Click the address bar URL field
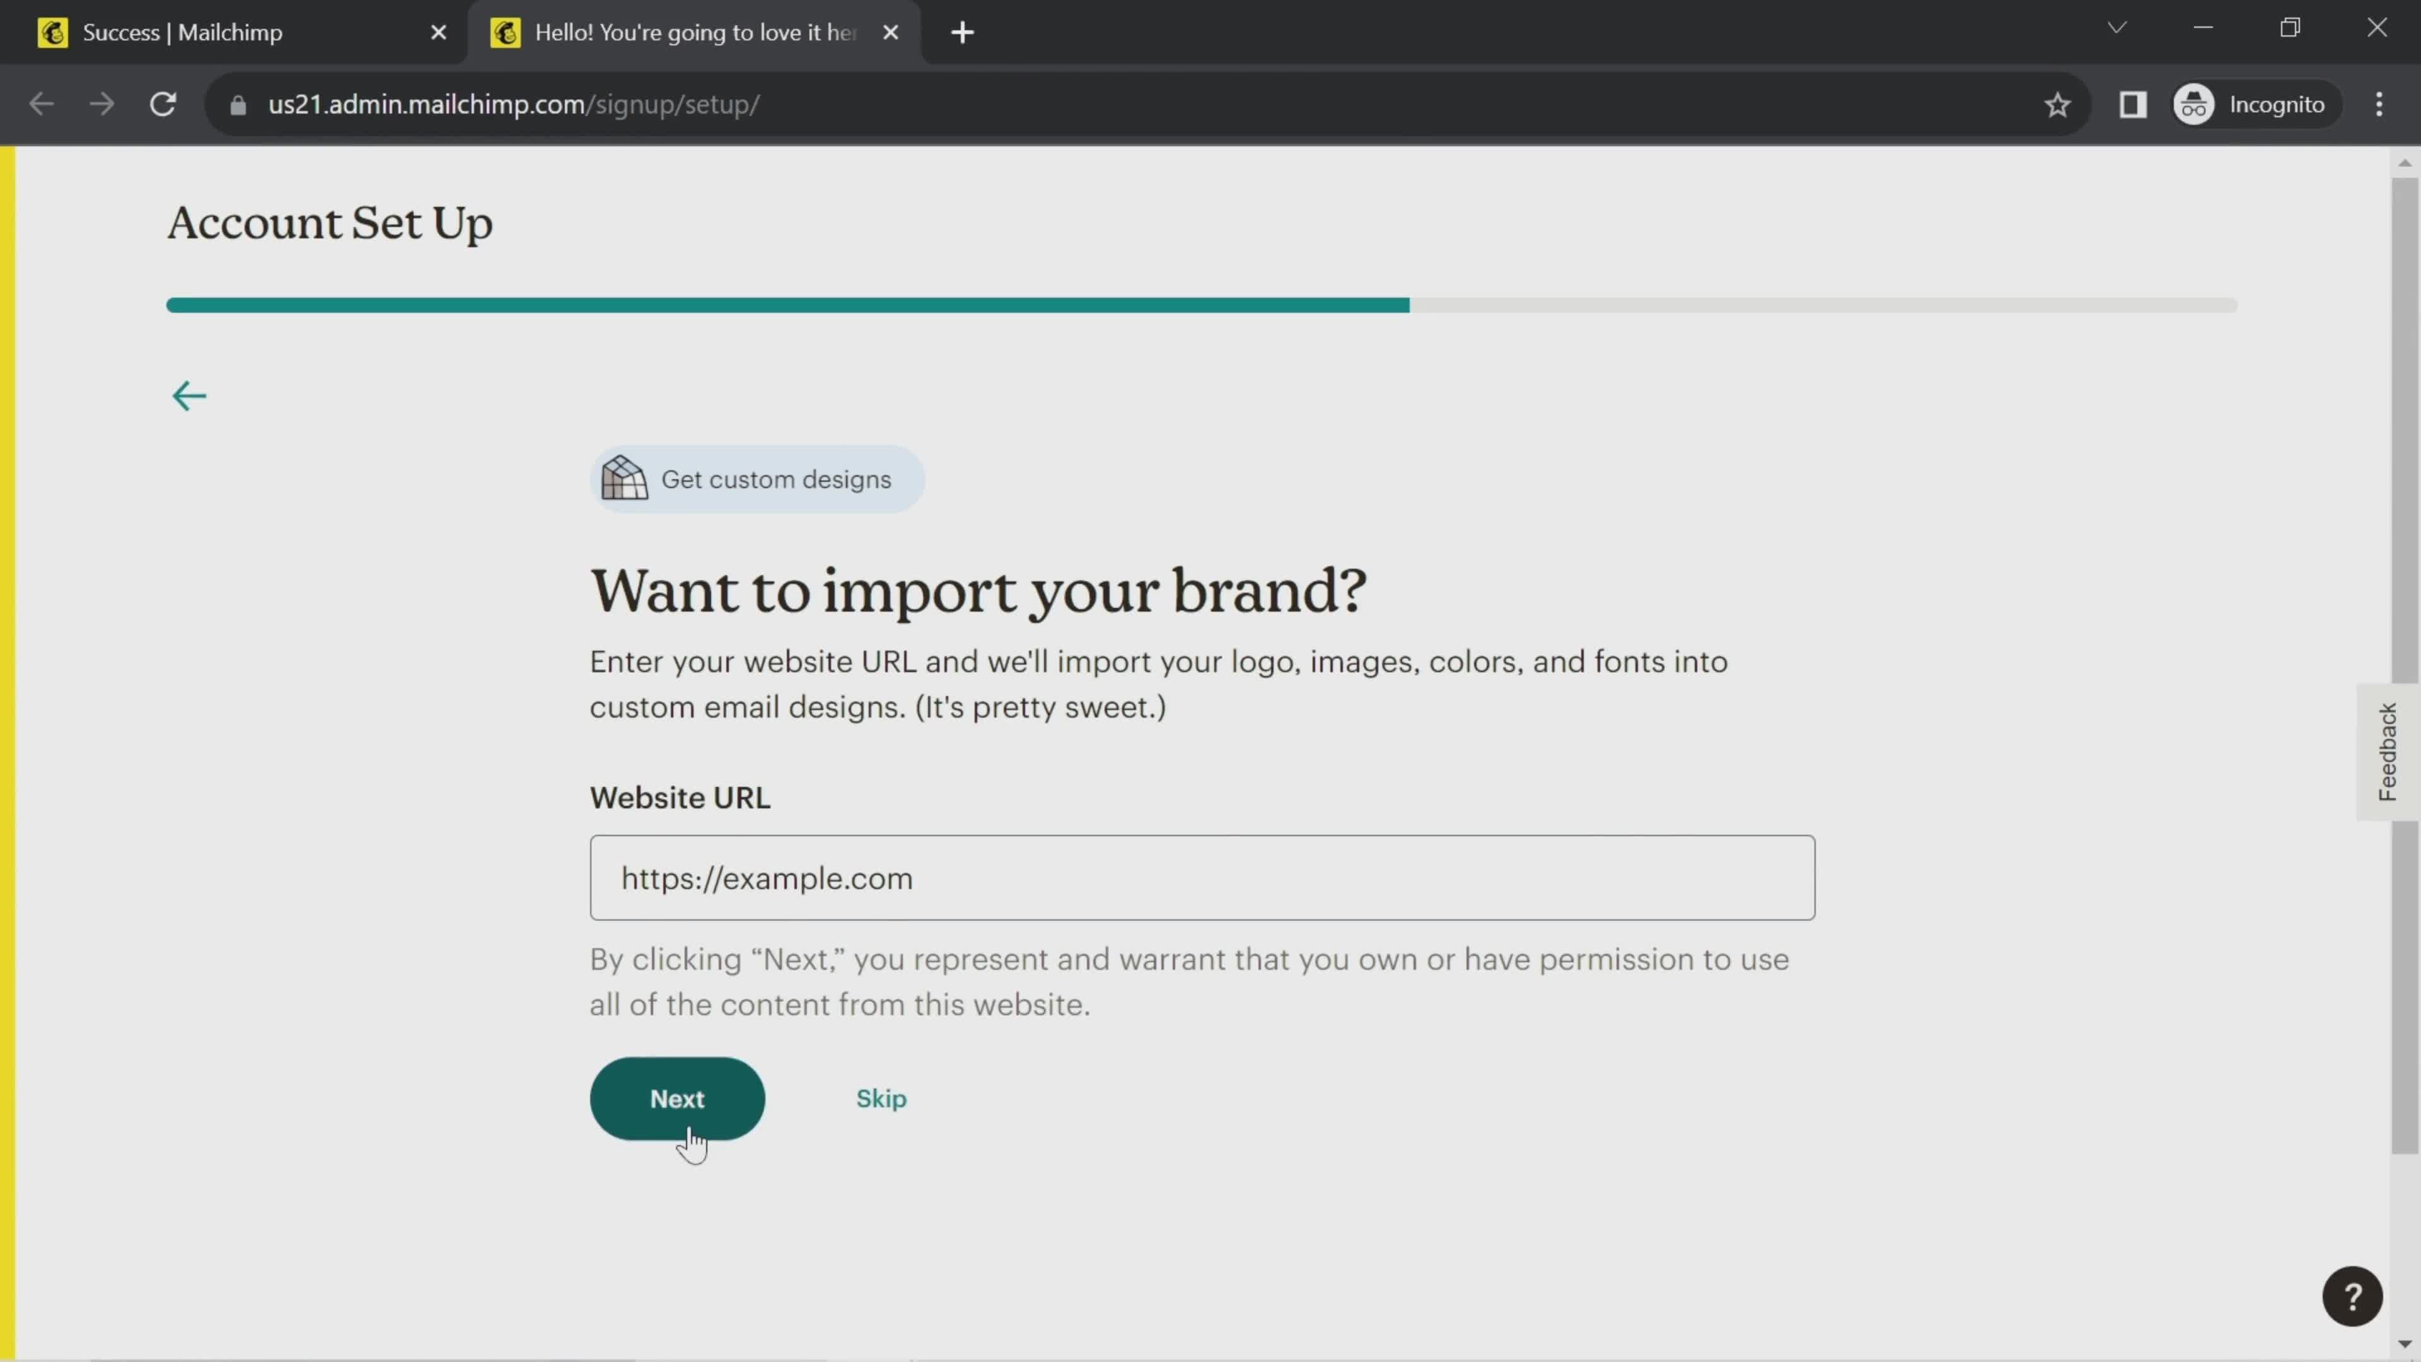Screen dimensions: 2421x1362 tap(512, 103)
